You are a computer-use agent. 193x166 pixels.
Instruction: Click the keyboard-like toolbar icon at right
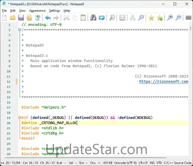(x=188, y=18)
